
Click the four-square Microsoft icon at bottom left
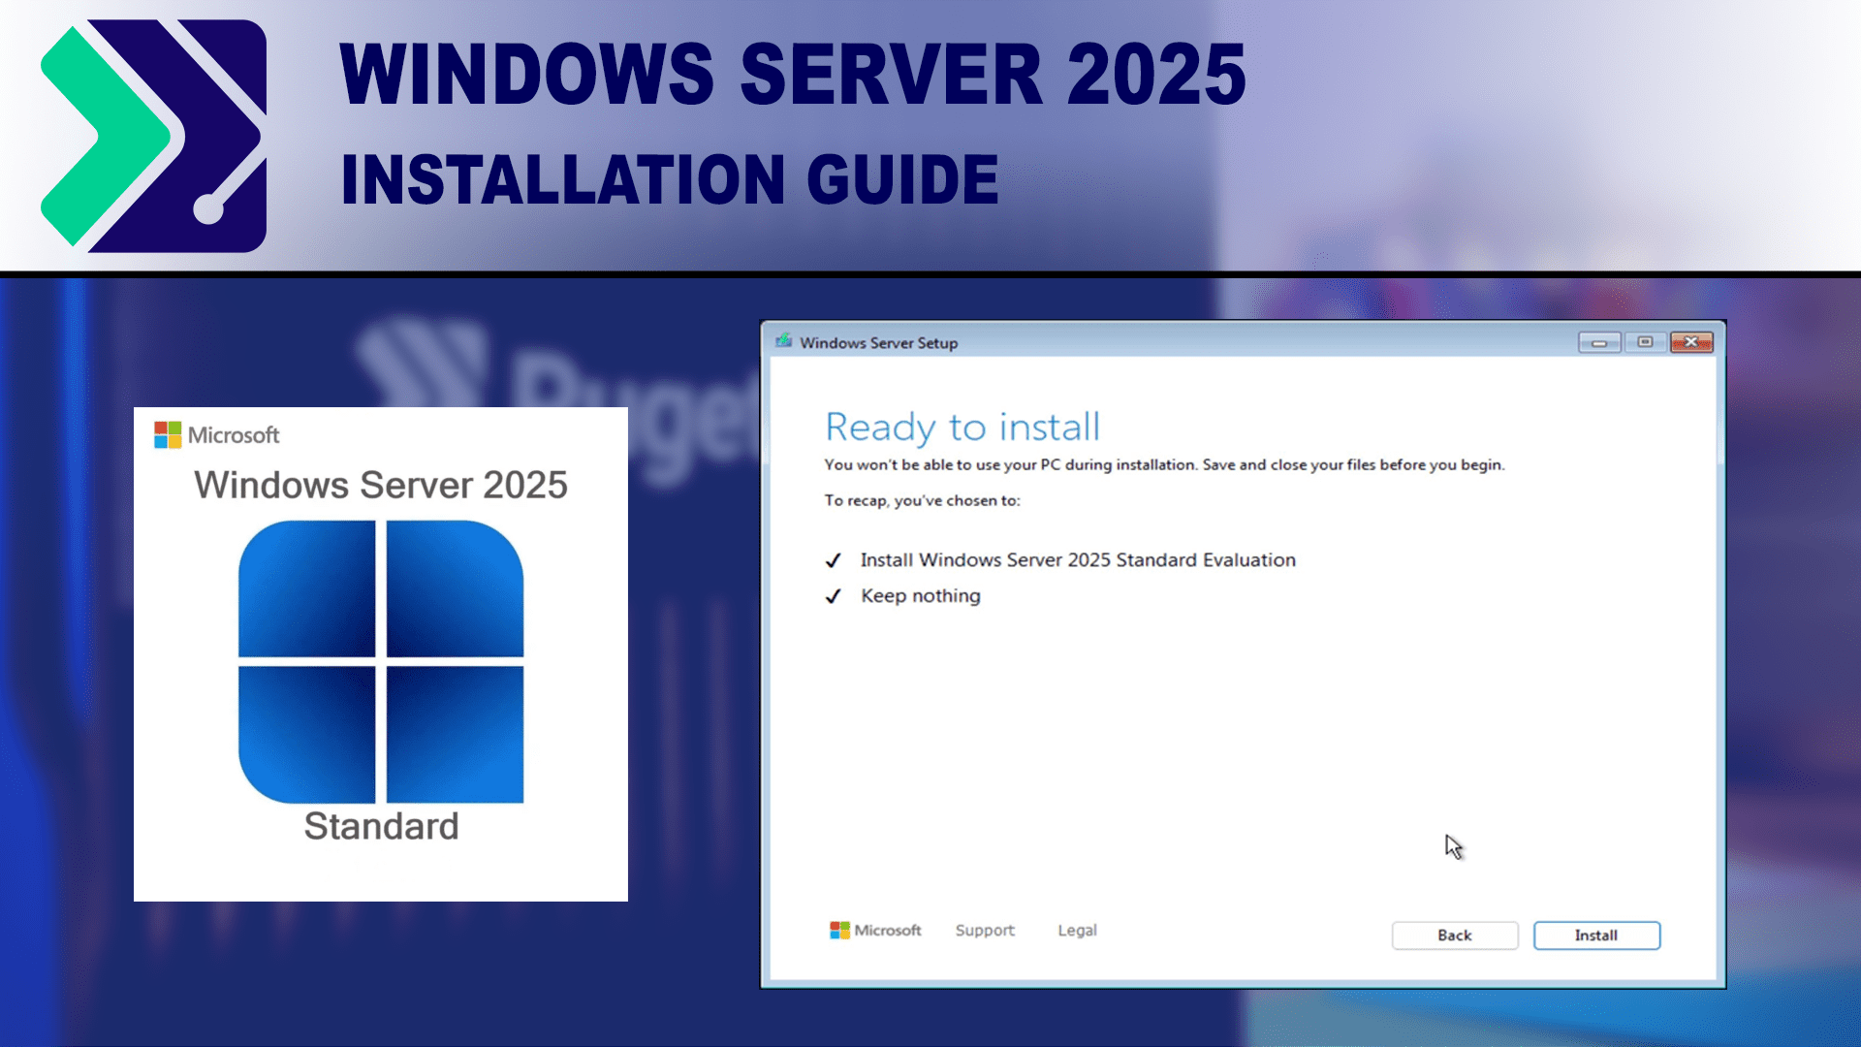[839, 930]
